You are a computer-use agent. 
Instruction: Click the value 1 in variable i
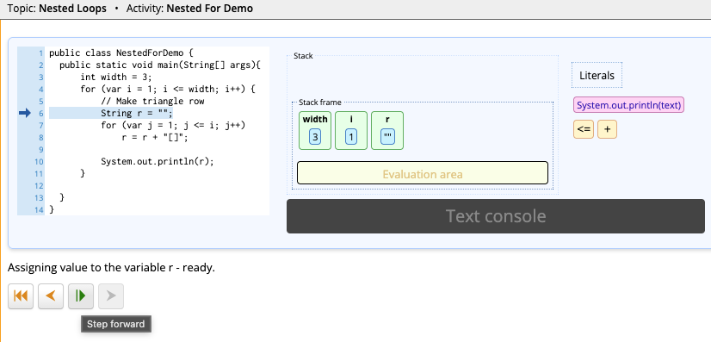[351, 137]
